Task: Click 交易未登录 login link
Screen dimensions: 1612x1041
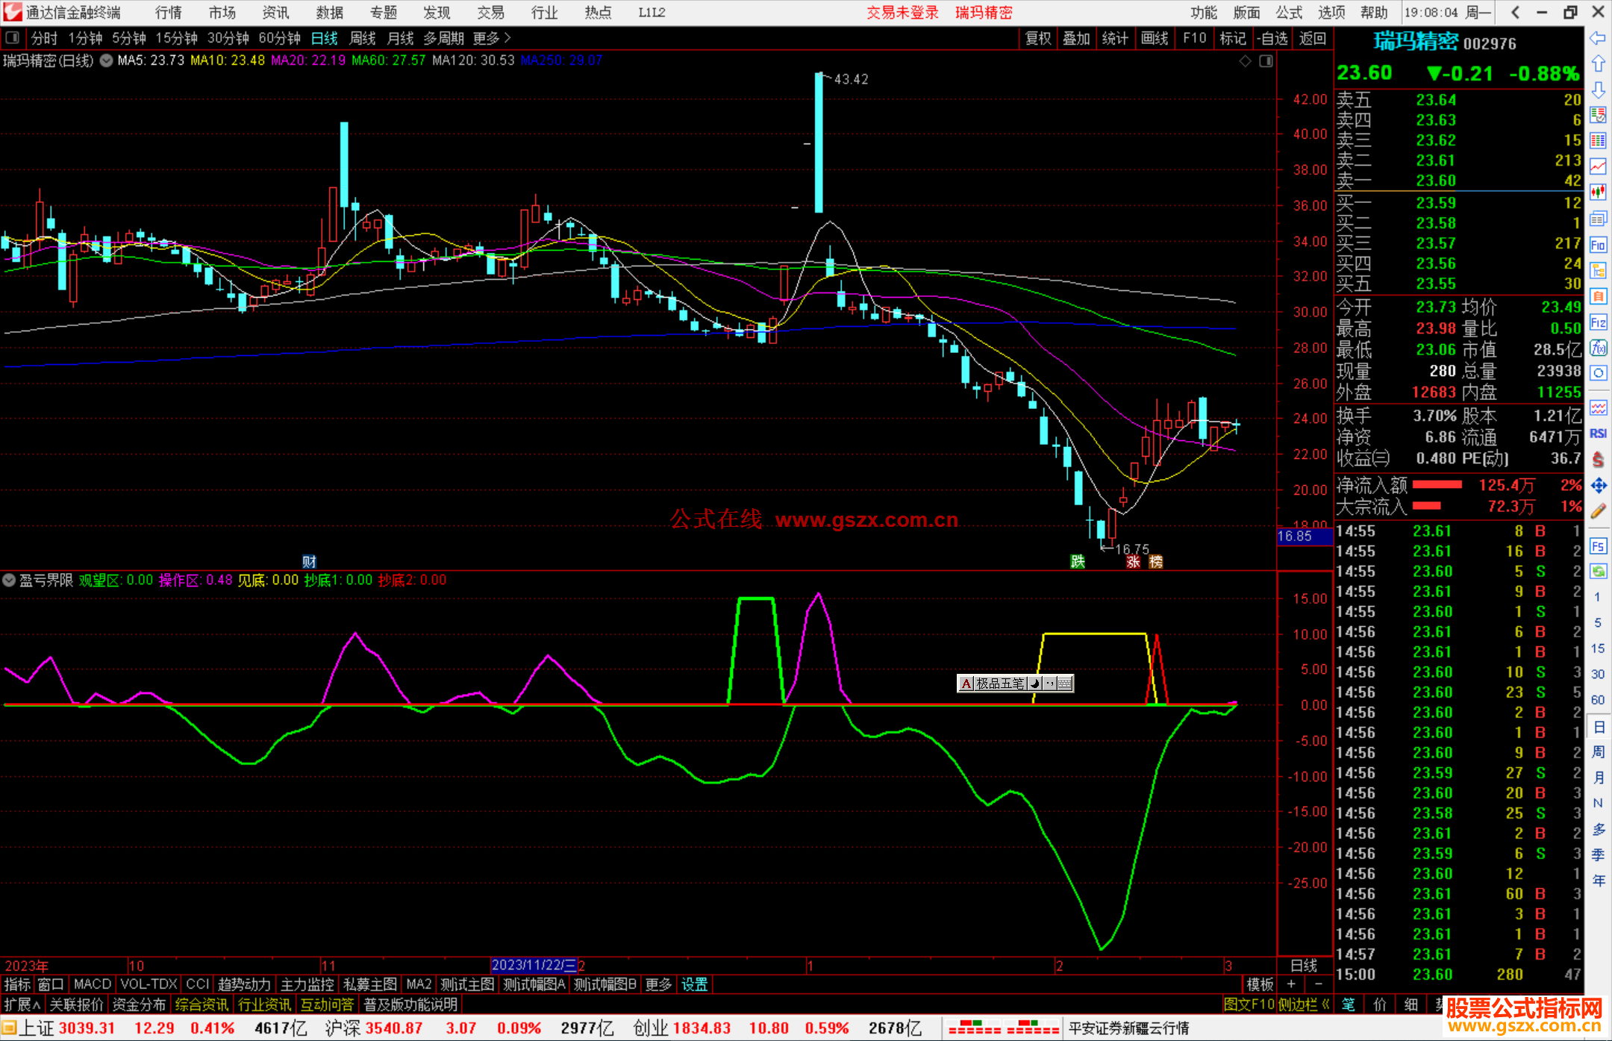Action: [902, 12]
